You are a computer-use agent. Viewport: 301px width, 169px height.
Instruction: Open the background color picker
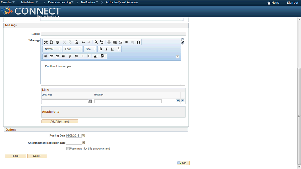(x=103, y=56)
